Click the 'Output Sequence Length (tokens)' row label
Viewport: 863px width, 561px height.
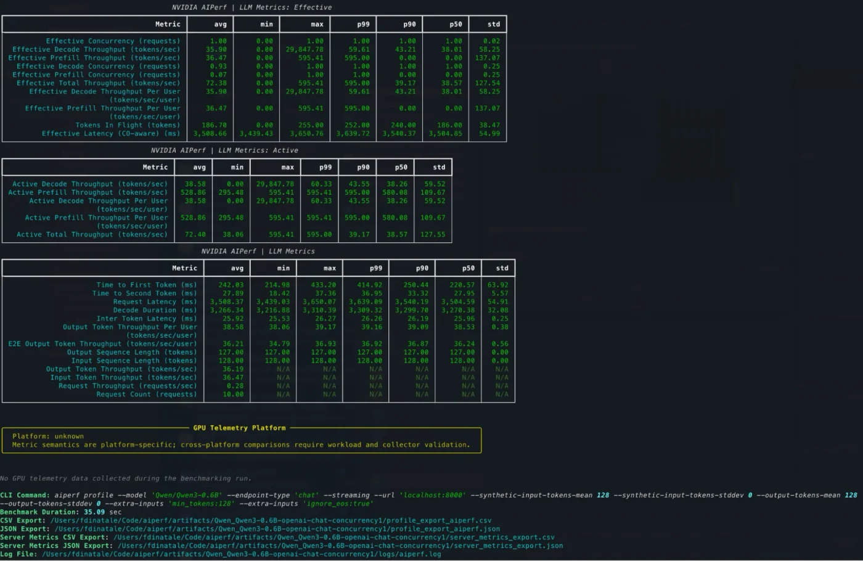click(x=132, y=353)
